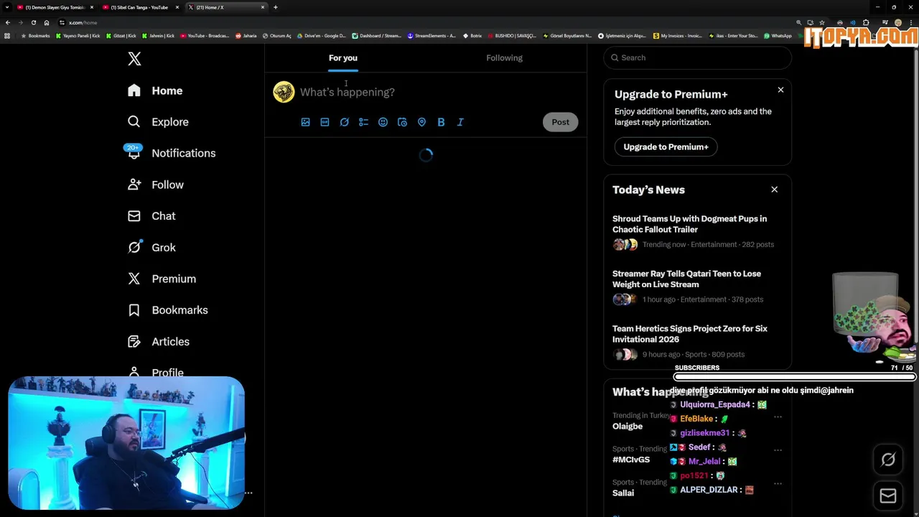The width and height of the screenshot is (919, 517).
Task: Click the X Search box
Action: coord(697,57)
